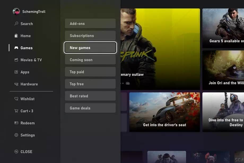This screenshot has height=163, width=244.
Task: Browse the Movies & TV section
Action: pyautogui.click(x=31, y=60)
